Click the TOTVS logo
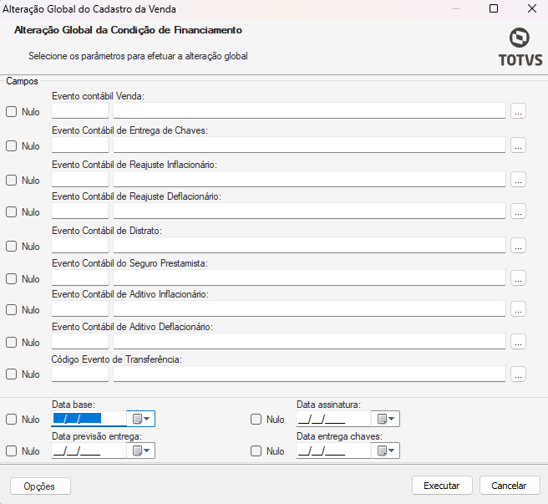The image size is (548, 504). 520,47
